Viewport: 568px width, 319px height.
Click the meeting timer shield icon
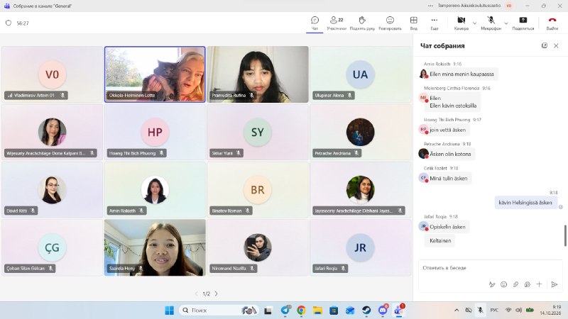9,23
